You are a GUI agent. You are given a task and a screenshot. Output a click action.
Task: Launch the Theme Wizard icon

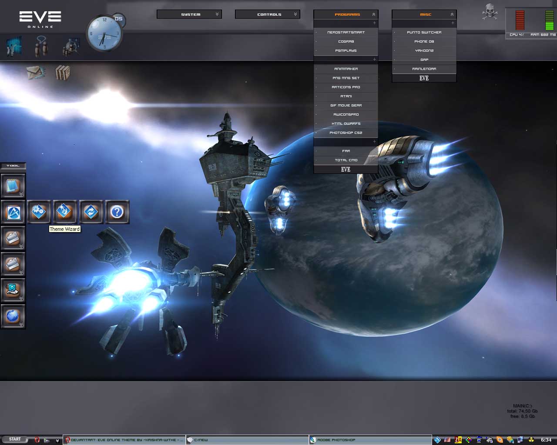(x=65, y=212)
